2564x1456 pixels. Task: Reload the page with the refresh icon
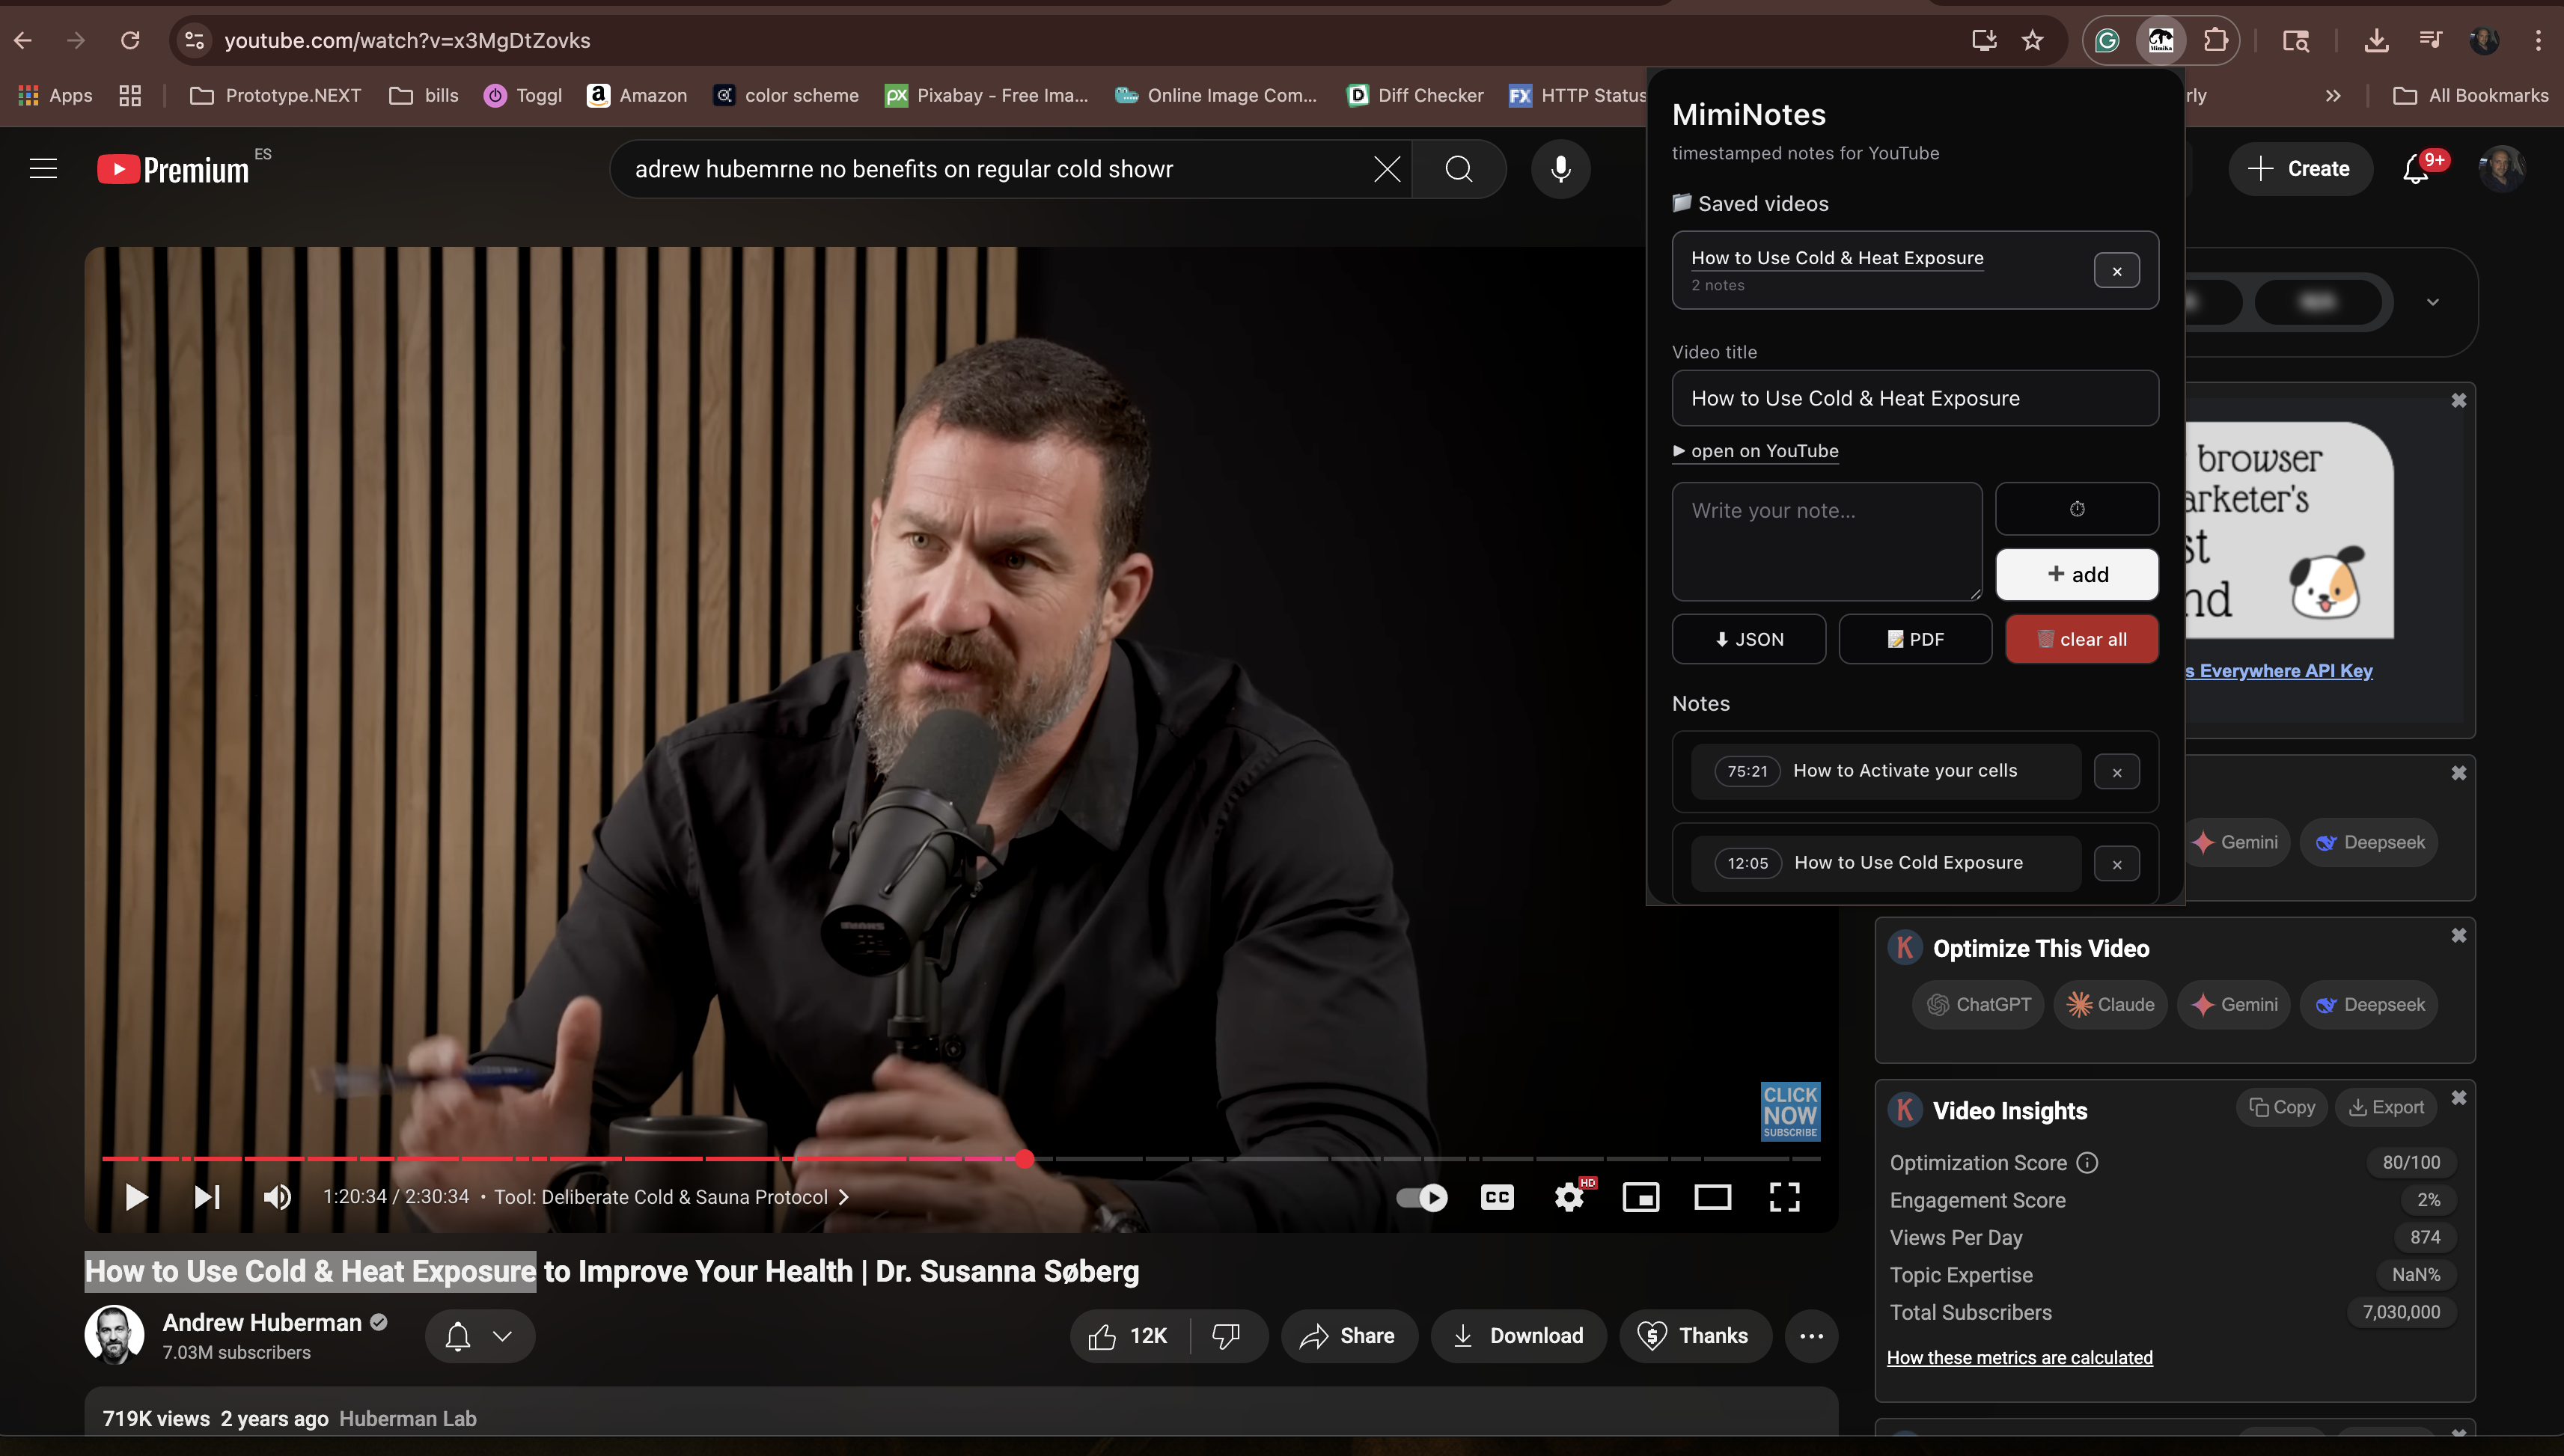130,40
